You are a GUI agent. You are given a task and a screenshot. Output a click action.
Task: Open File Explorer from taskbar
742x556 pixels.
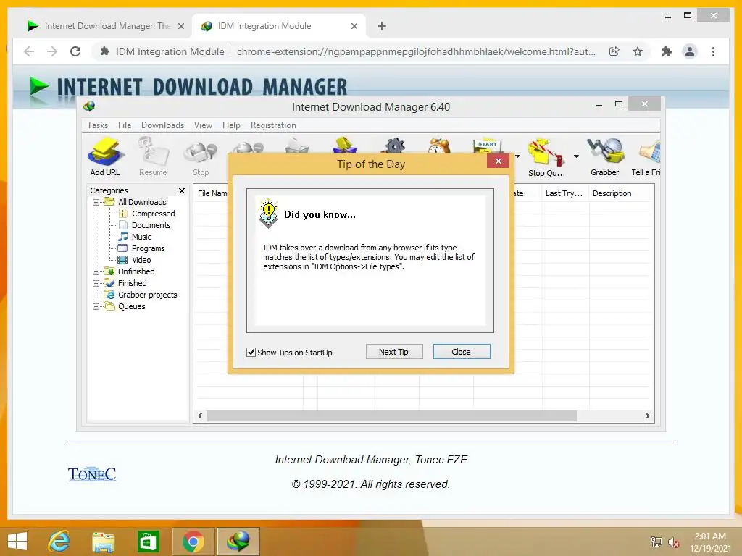tap(104, 542)
